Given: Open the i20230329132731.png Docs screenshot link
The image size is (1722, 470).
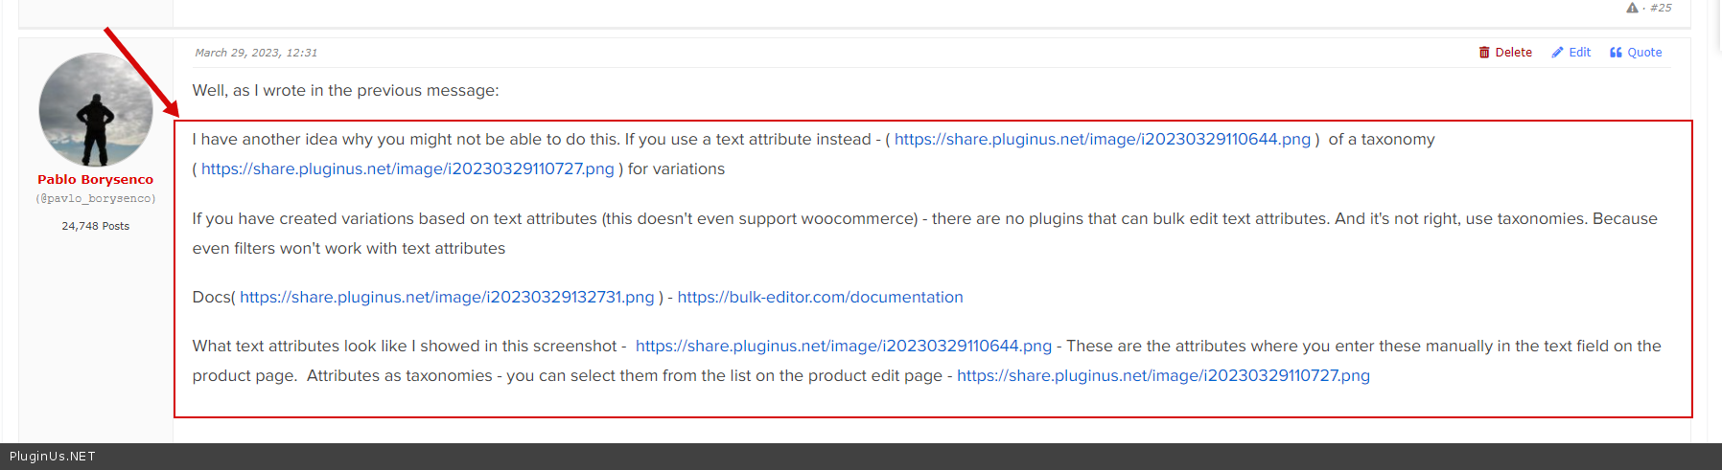Looking at the screenshot, I should click(447, 297).
